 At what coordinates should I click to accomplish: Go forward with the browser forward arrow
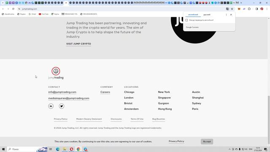click(x=8, y=9)
